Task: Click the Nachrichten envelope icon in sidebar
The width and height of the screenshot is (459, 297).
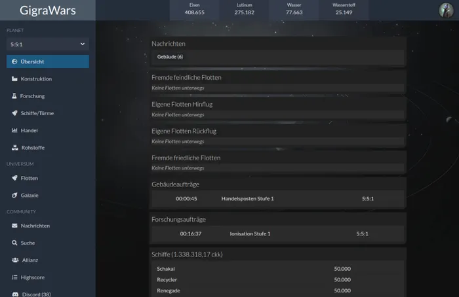Action: click(x=14, y=226)
